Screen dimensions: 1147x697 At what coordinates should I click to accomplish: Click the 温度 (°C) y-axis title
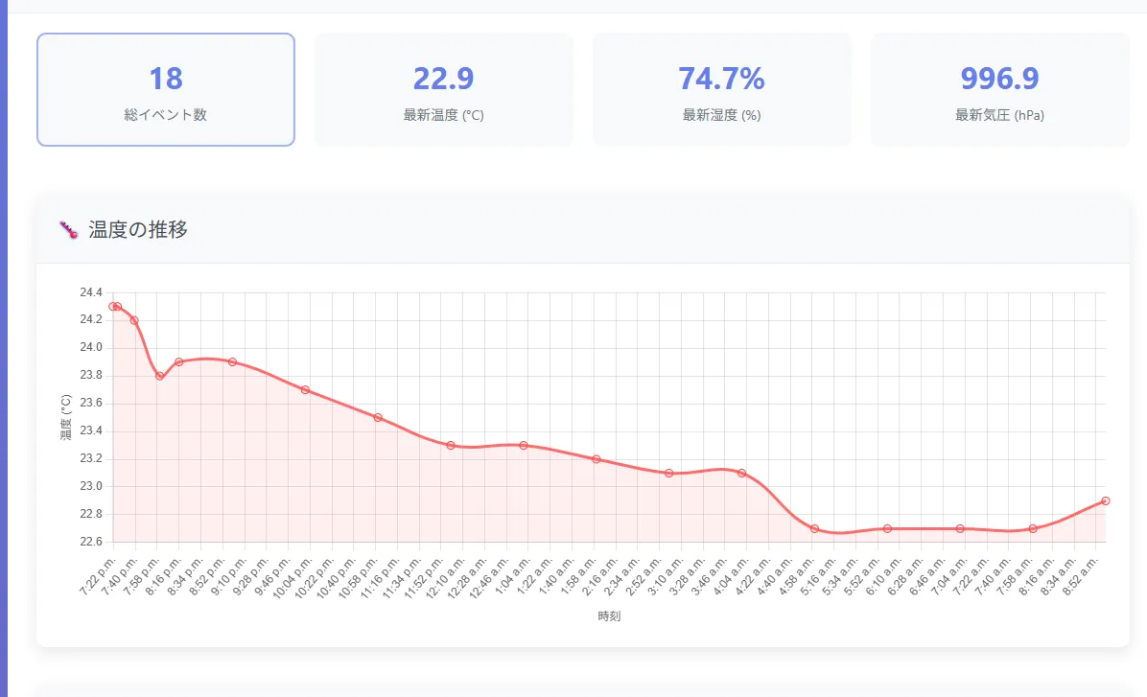click(66, 417)
